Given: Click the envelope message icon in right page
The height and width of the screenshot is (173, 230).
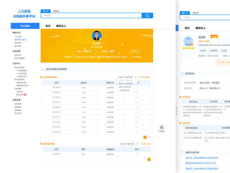Looking at the screenshot, I should 218,63.
